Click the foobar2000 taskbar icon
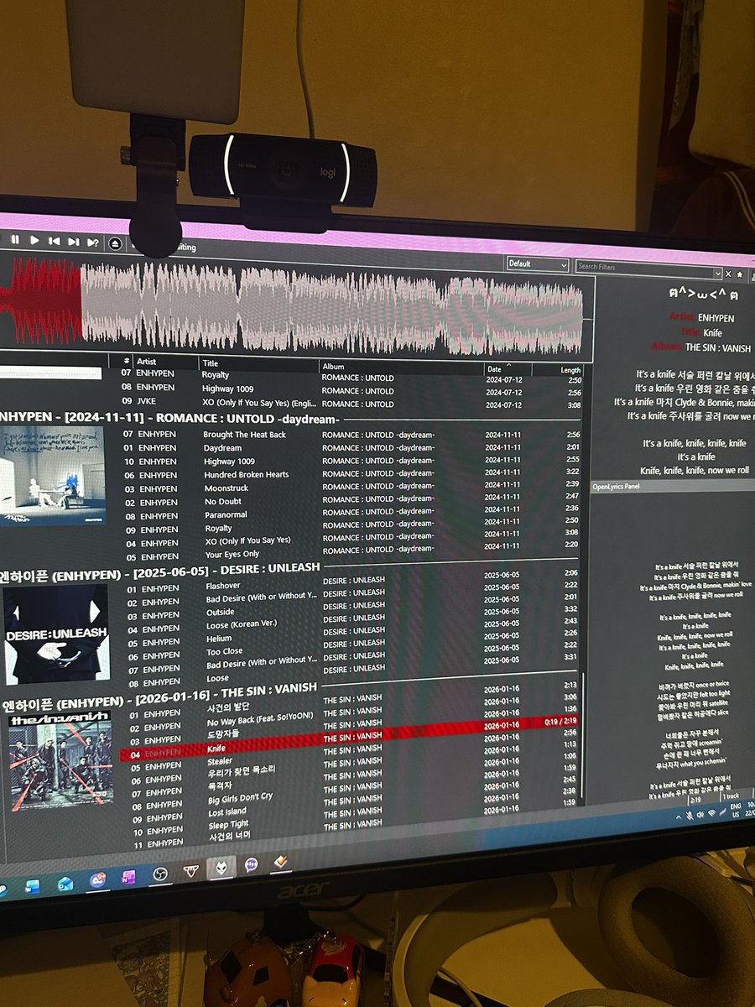 click(221, 867)
